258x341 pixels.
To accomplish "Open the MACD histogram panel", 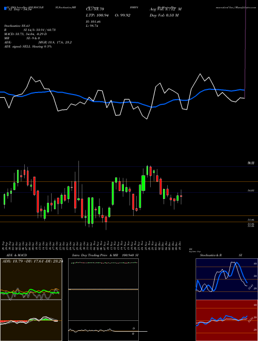I will coord(31,320).
